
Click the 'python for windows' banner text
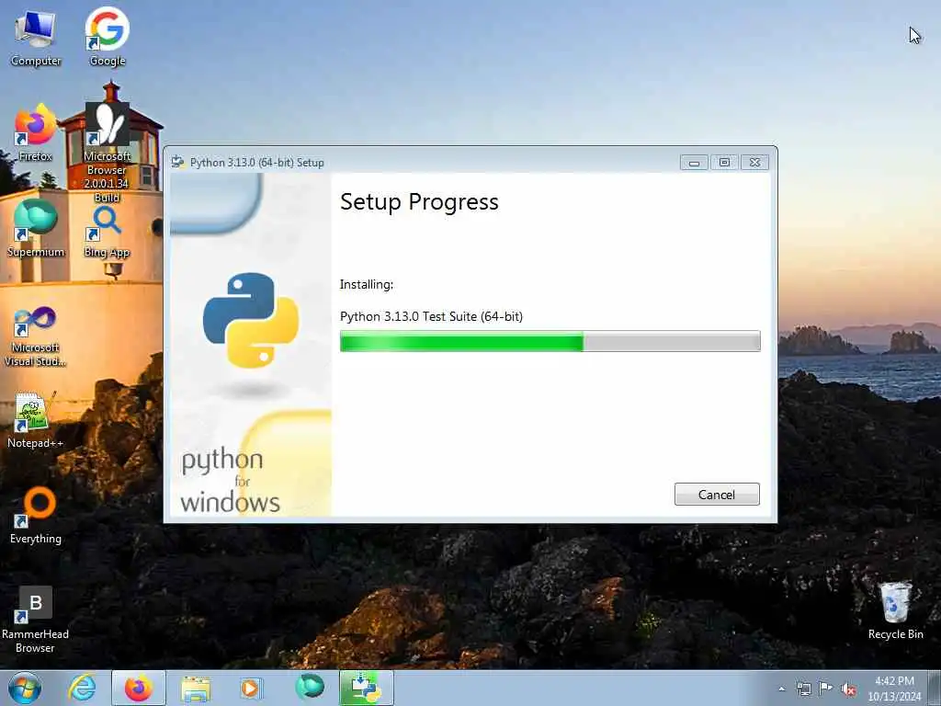pyautogui.click(x=231, y=481)
